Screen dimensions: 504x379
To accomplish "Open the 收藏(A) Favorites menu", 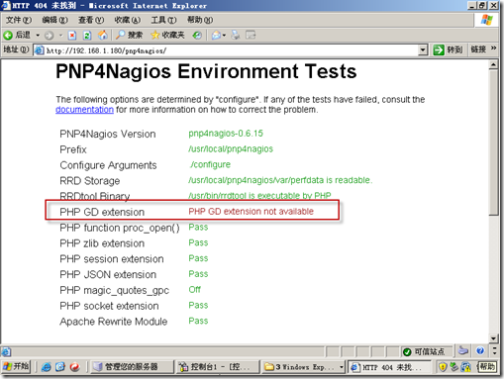I will pos(128,20).
